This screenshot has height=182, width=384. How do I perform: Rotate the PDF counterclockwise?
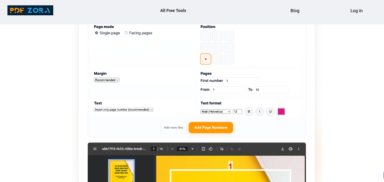(x=210, y=149)
